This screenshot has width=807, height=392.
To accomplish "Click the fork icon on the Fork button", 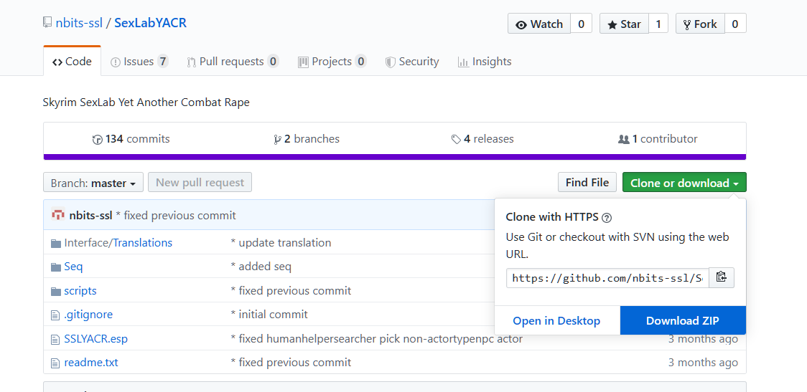I will [x=687, y=24].
